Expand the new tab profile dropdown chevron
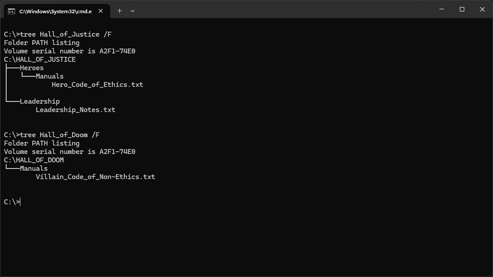 point(133,11)
